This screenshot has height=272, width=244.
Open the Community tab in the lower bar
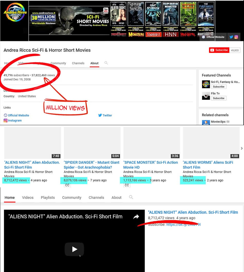point(72,197)
